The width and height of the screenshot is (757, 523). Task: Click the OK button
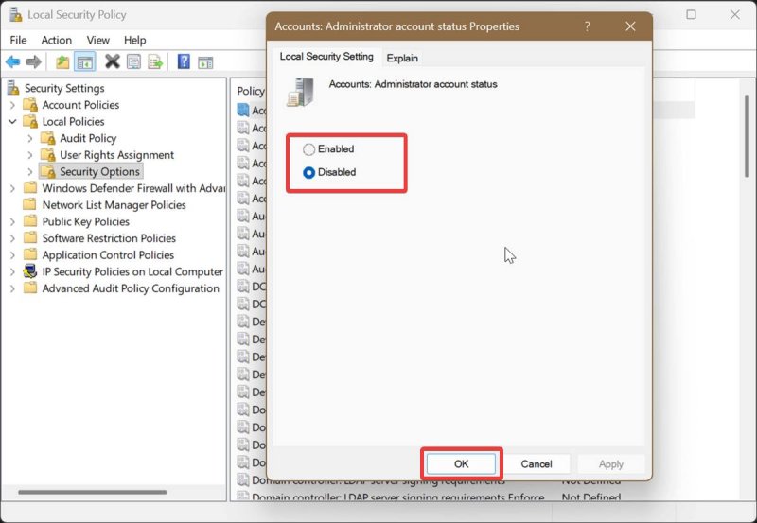point(461,463)
